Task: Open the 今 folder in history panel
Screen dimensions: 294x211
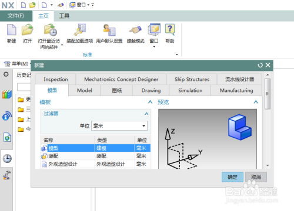Action: point(24,129)
